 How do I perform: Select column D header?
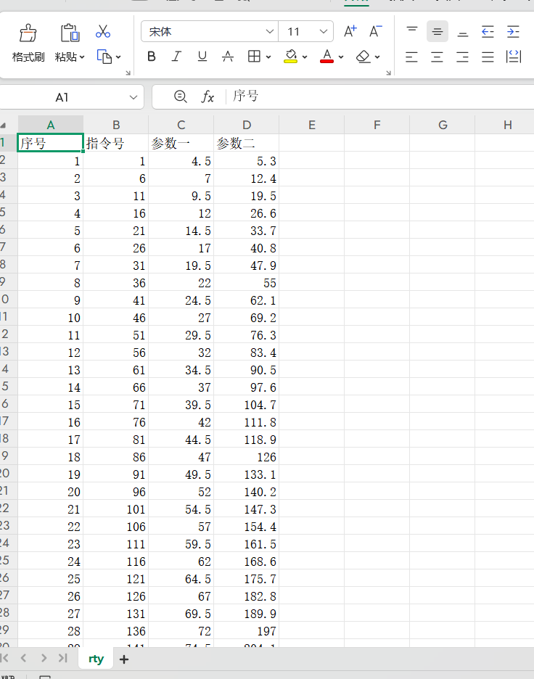[x=247, y=125]
